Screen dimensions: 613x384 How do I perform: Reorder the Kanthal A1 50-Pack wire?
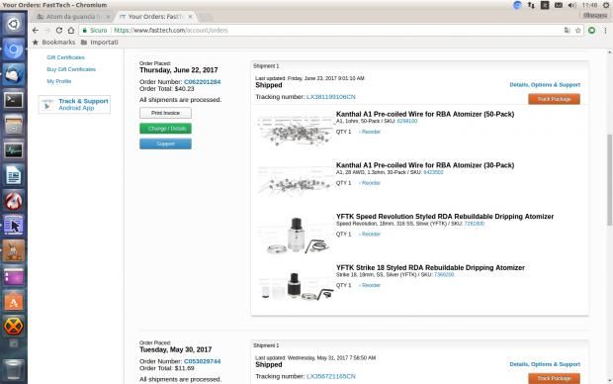[370, 132]
